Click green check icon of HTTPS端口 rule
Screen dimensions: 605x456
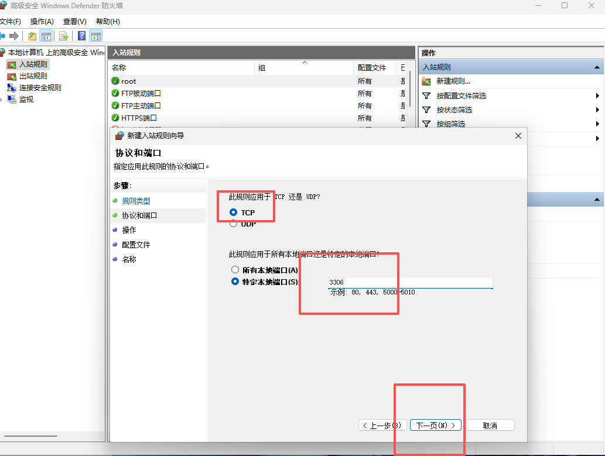click(115, 118)
